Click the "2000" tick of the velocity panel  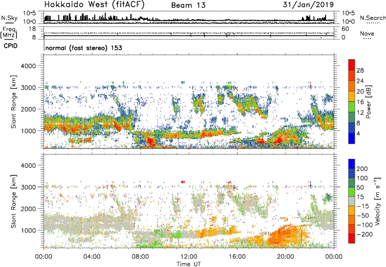point(28,209)
